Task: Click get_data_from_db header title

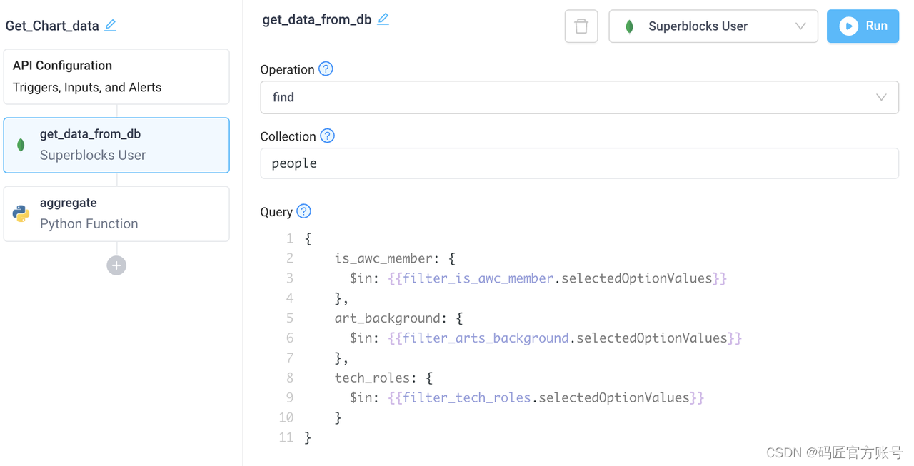Action: click(x=317, y=20)
